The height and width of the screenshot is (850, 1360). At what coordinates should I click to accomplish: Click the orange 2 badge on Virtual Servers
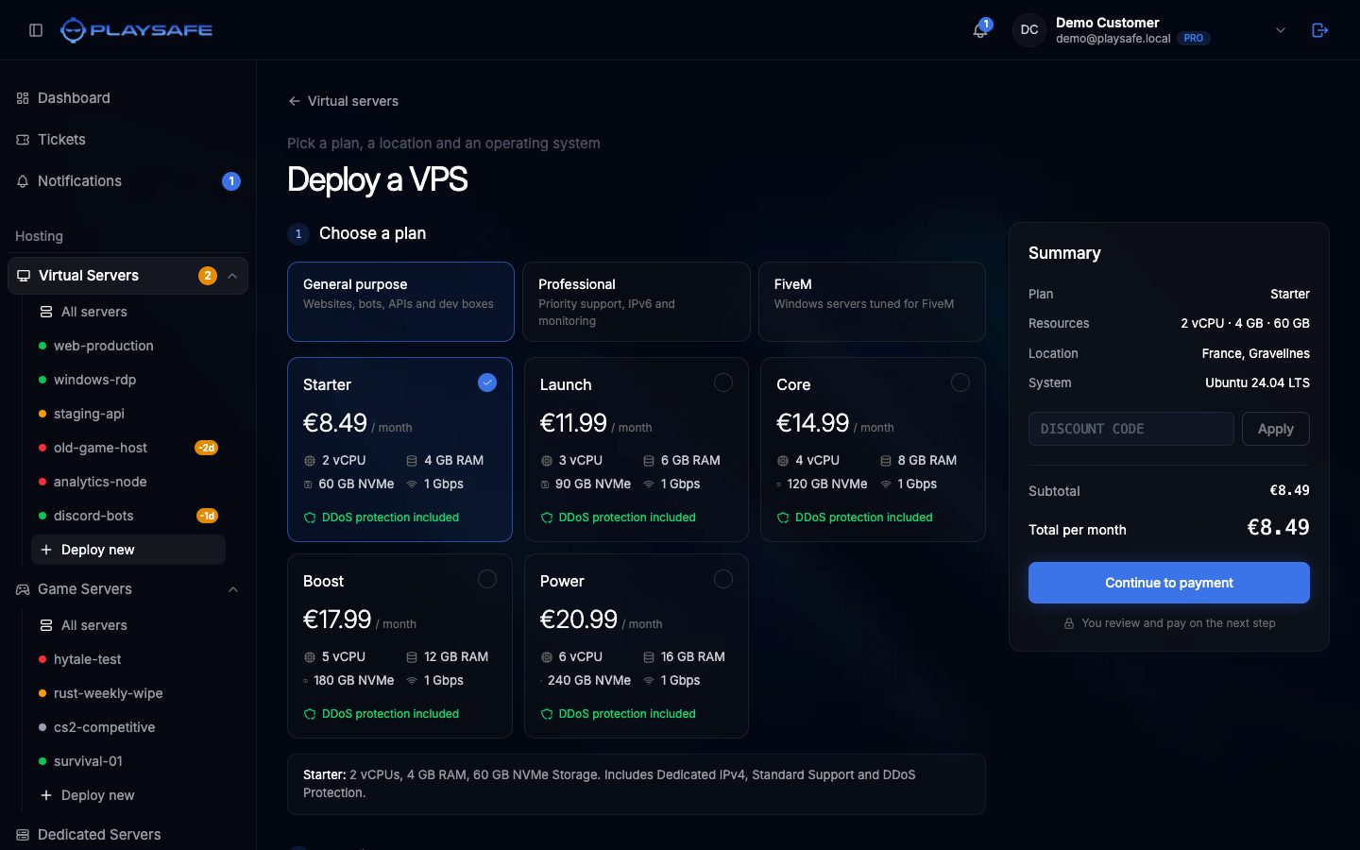[x=207, y=276]
